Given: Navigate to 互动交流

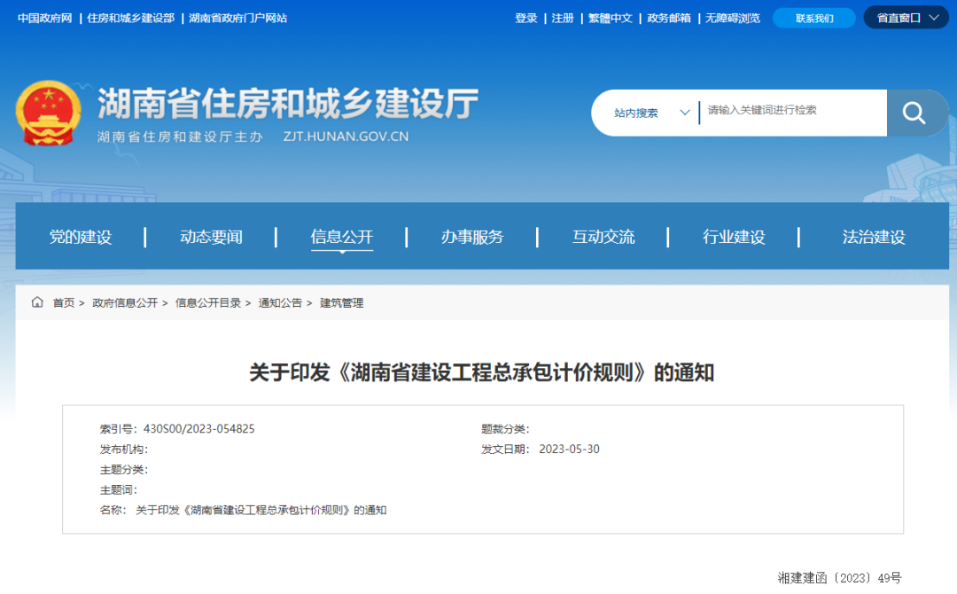Looking at the screenshot, I should pos(603,237).
